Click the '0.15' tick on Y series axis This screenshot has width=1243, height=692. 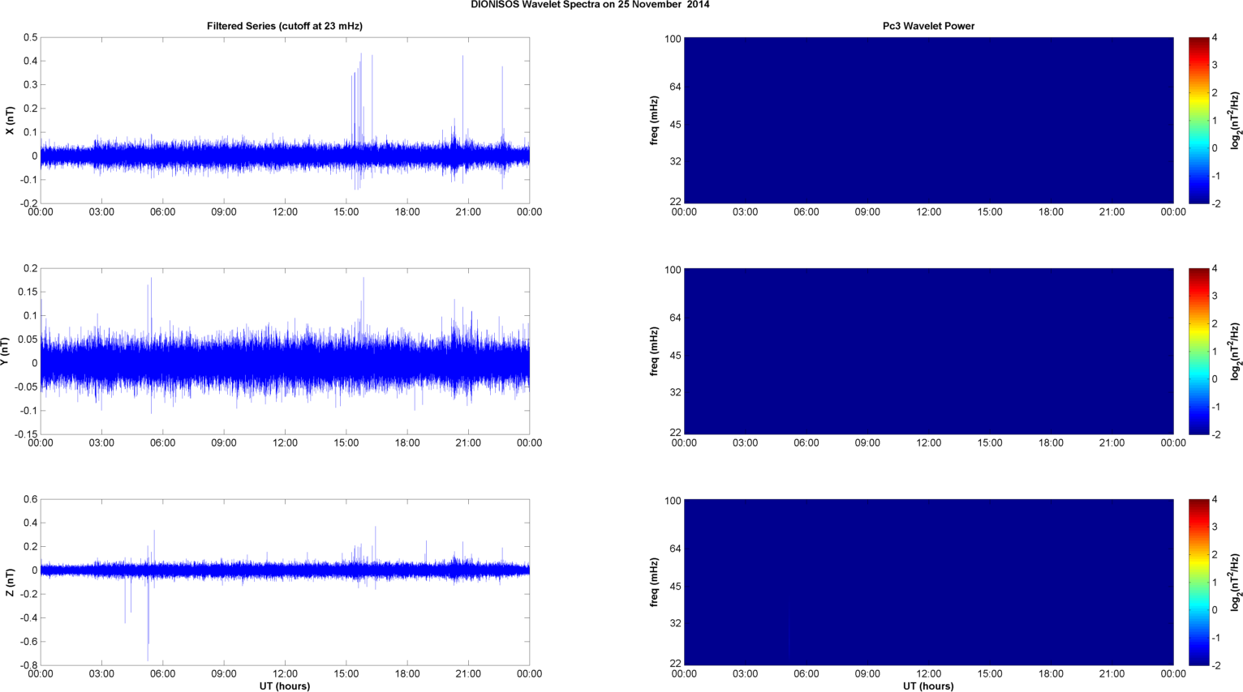click(28, 292)
